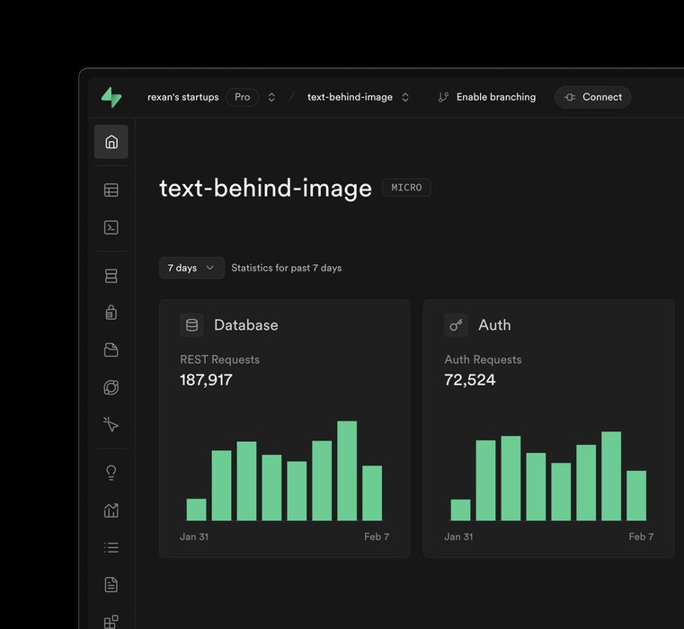This screenshot has width=684, height=629.
Task: Open the Table Editor from sidebar
Action: click(x=111, y=190)
